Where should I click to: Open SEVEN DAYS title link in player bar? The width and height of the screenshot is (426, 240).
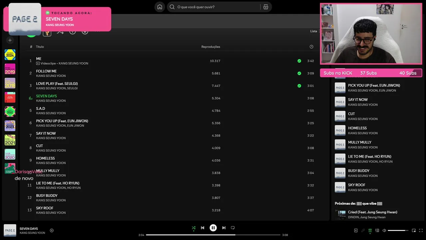pos(29,229)
